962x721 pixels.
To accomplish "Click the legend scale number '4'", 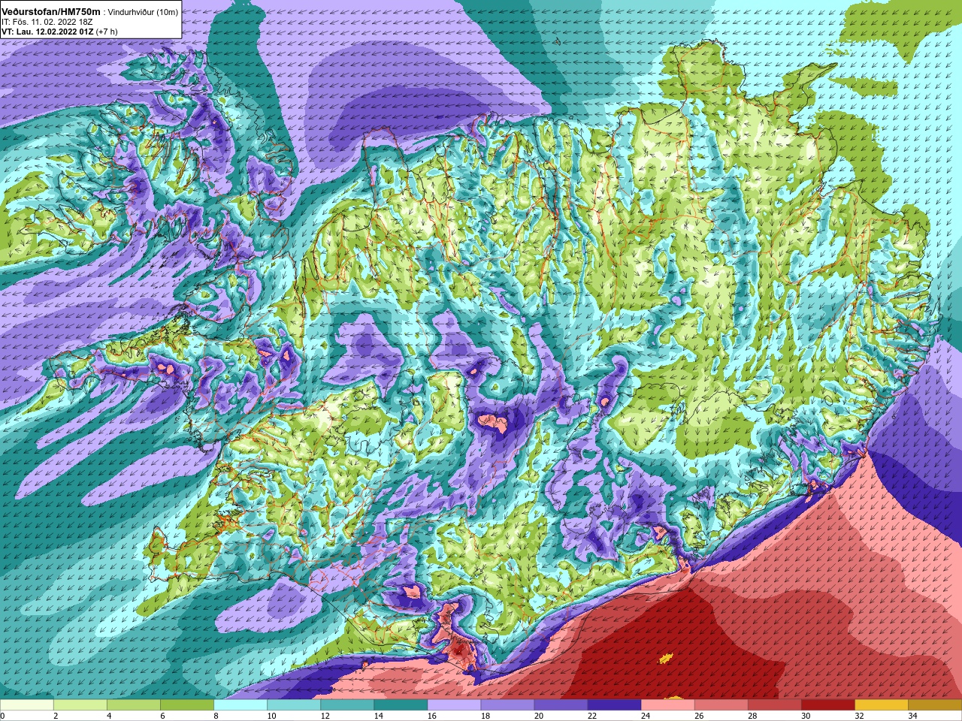I will coord(109,716).
